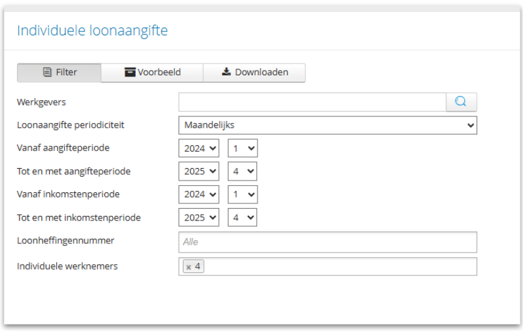This screenshot has width=523, height=331.
Task: Open the Downloaden tab
Action: coord(254,73)
